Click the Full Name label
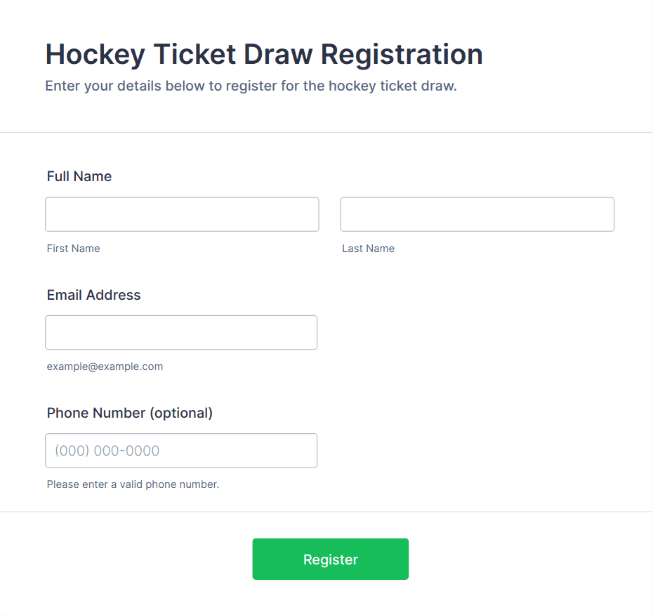Image resolution: width=653 pixels, height=615 pixels. pyautogui.click(x=79, y=176)
